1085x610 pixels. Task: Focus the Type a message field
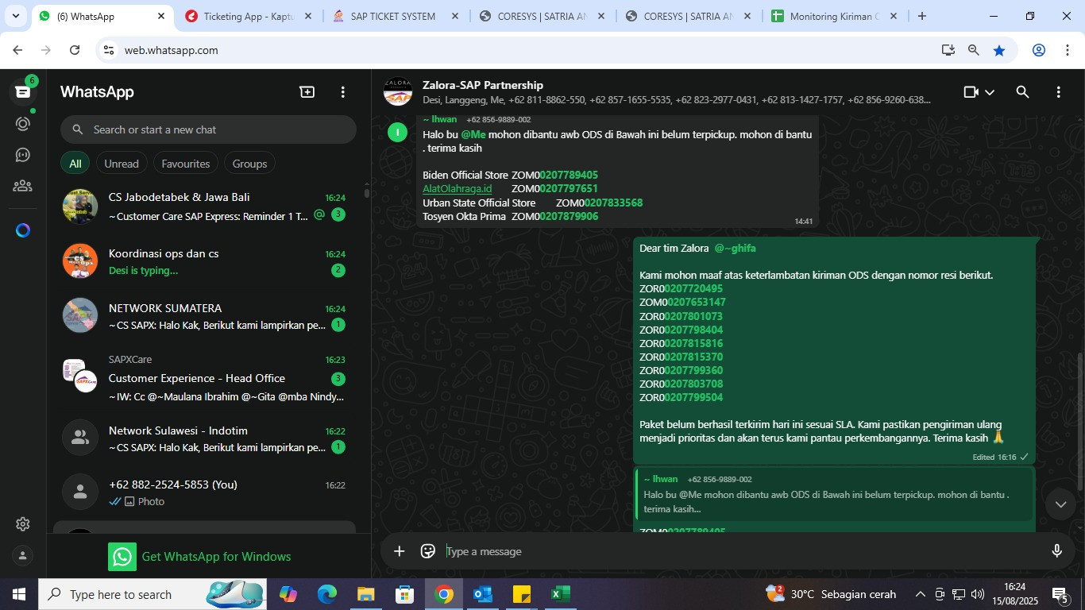pyautogui.click(x=739, y=551)
